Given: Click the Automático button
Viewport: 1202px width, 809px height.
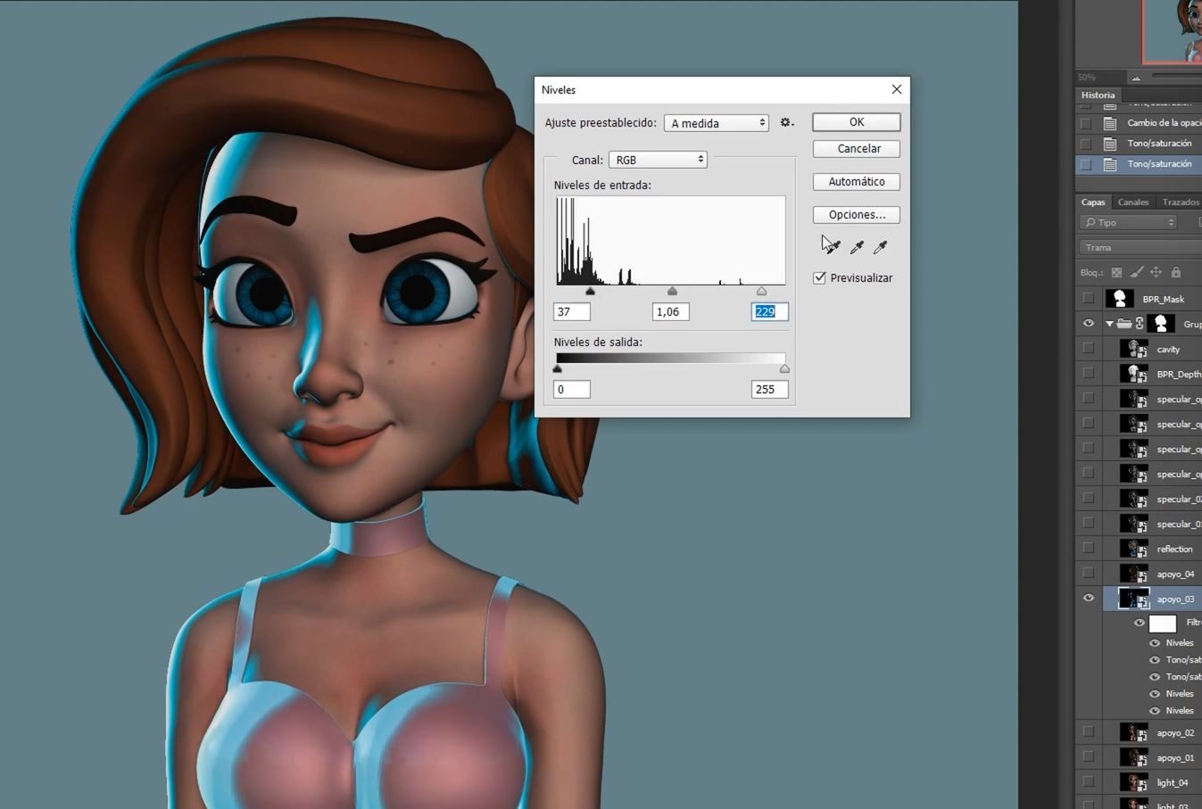Looking at the screenshot, I should coord(857,182).
